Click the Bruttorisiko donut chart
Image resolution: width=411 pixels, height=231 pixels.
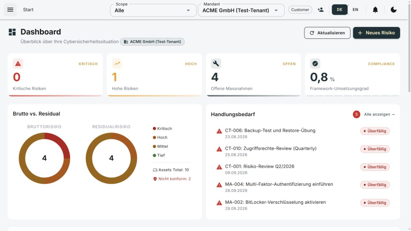tap(44, 158)
